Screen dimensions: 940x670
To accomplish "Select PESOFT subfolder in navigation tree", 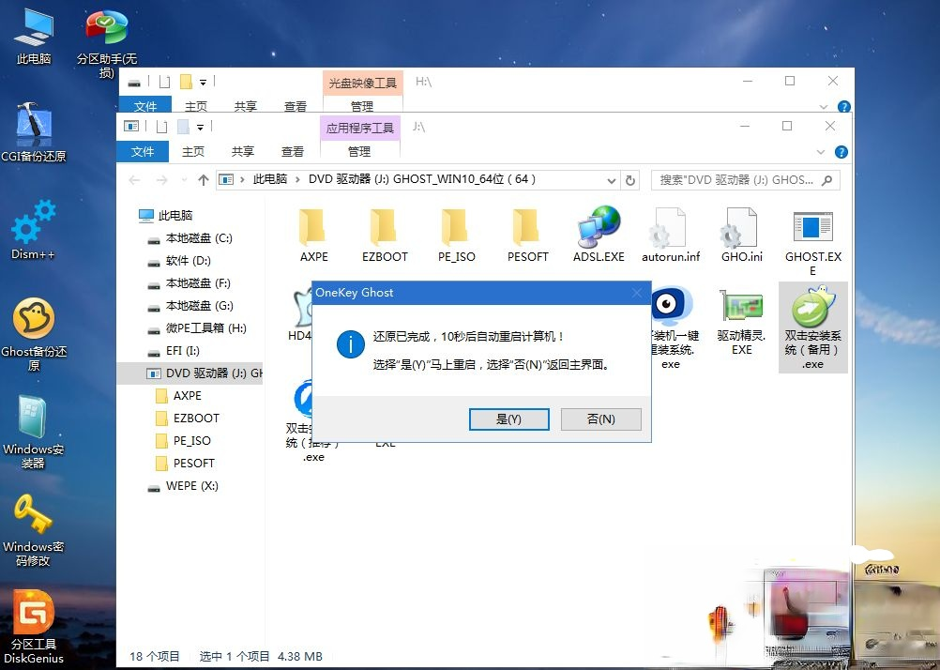I will coord(185,463).
